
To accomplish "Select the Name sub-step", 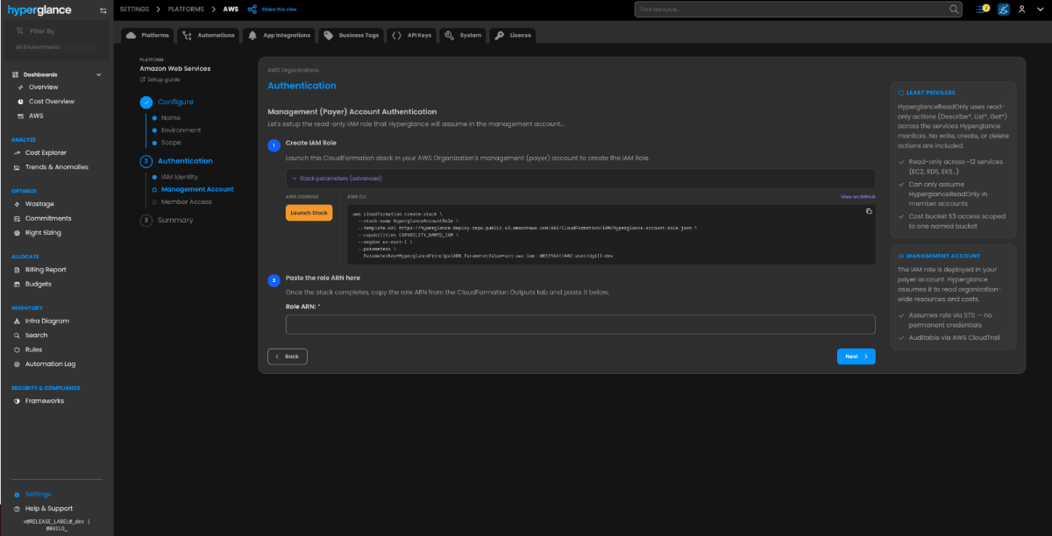I will [x=167, y=117].
